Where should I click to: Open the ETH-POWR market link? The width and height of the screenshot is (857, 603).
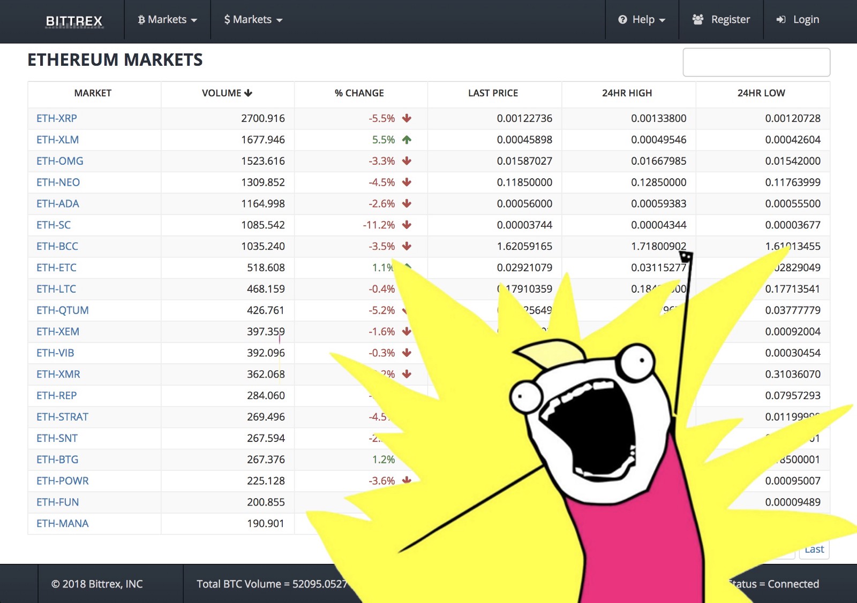coord(63,481)
